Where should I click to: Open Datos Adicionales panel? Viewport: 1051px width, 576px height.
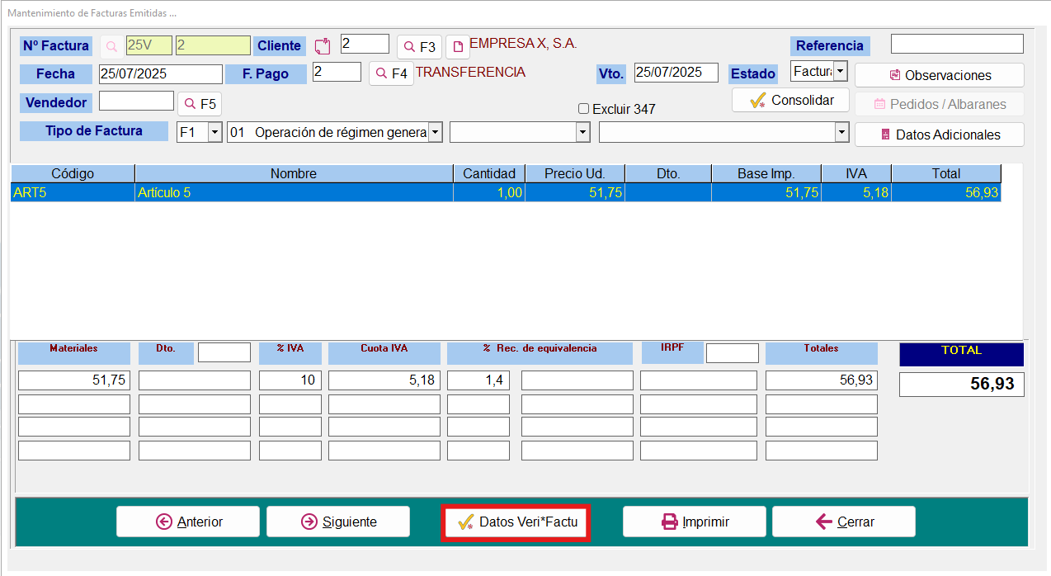point(940,135)
